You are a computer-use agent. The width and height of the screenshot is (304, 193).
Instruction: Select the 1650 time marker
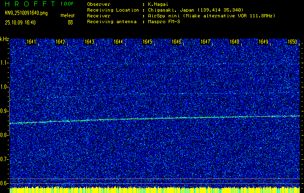[x=292, y=42]
